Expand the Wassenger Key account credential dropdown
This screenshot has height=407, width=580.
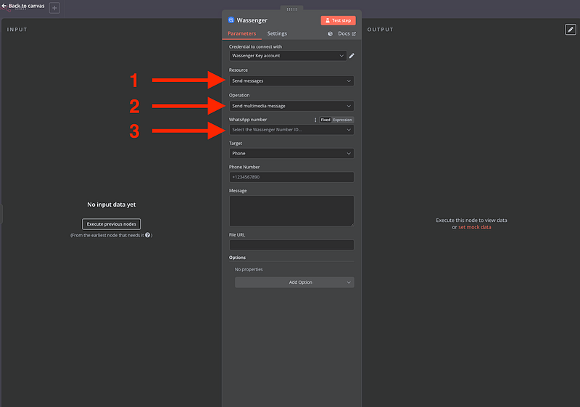[x=287, y=56]
